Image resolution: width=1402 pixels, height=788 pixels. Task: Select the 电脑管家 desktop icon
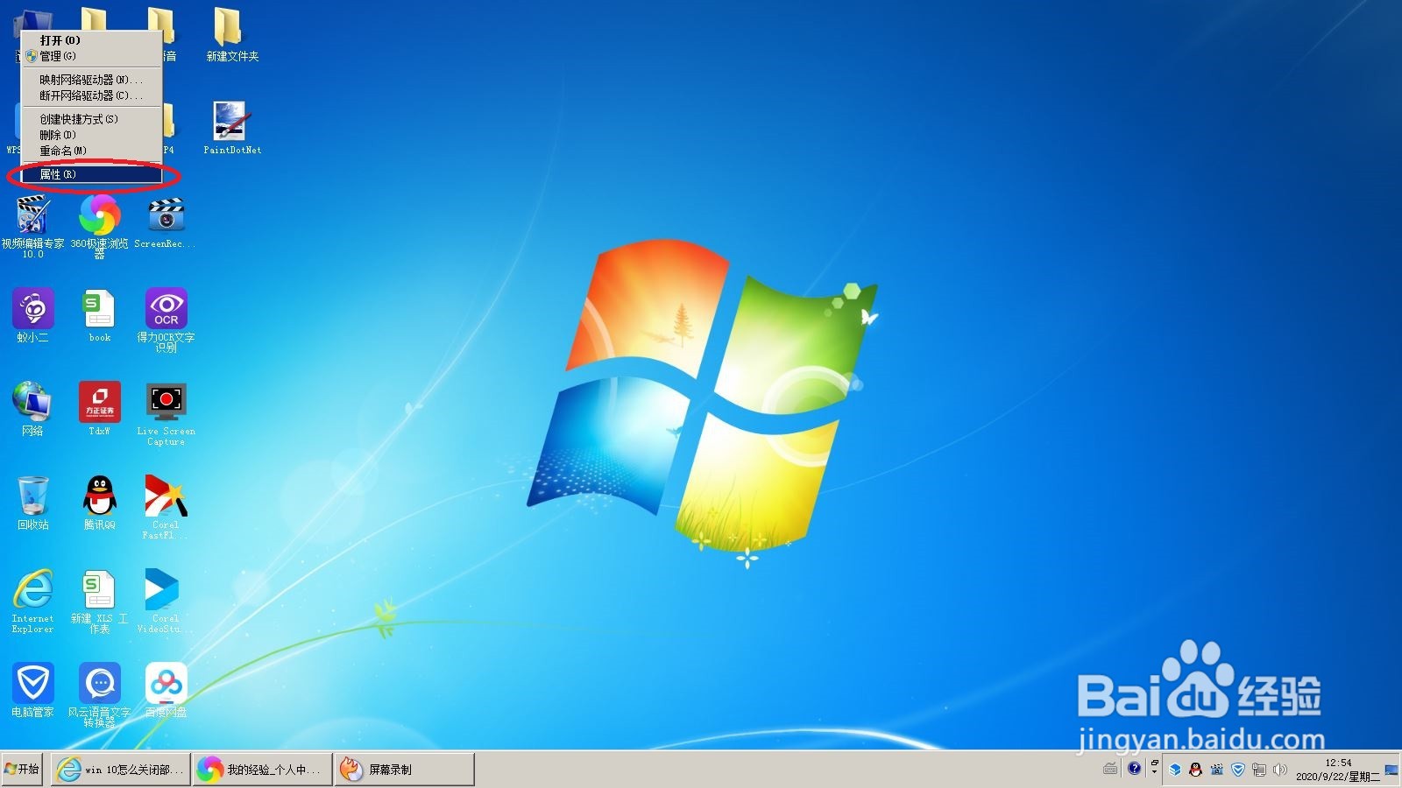(x=32, y=690)
